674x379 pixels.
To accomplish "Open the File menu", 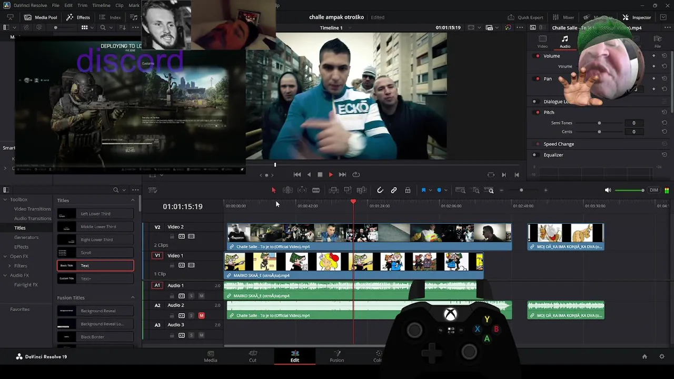I will [x=55, y=5].
